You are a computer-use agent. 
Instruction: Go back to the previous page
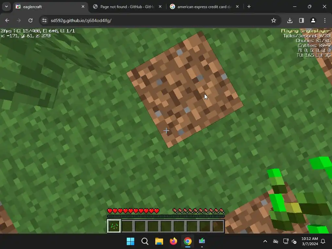[7, 20]
